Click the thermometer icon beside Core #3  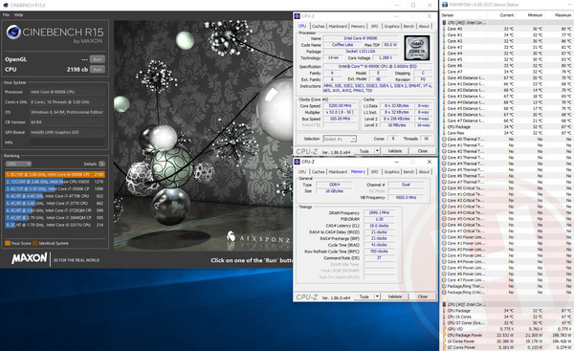[x=445, y=47]
